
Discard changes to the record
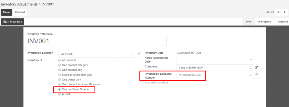coord(20,12)
